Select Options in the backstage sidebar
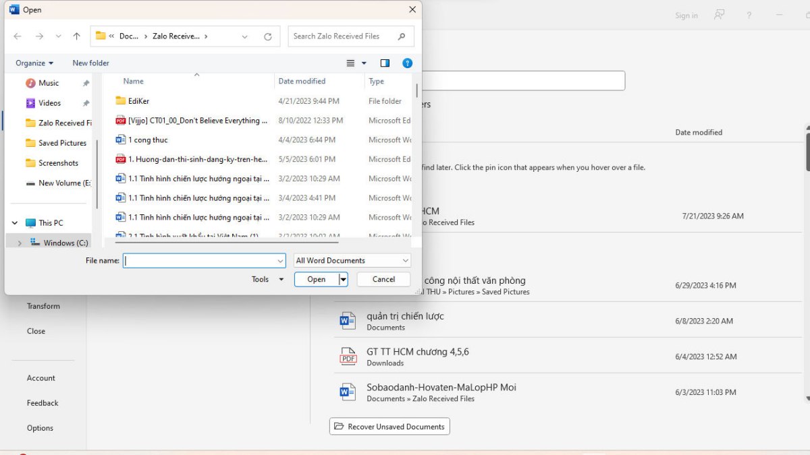 coord(40,428)
